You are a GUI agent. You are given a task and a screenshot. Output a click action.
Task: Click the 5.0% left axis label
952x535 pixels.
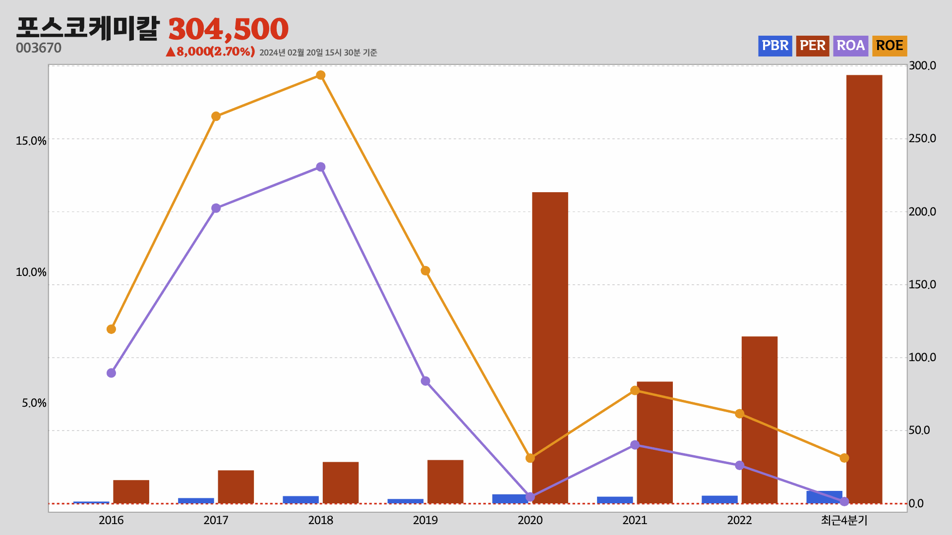pos(34,403)
